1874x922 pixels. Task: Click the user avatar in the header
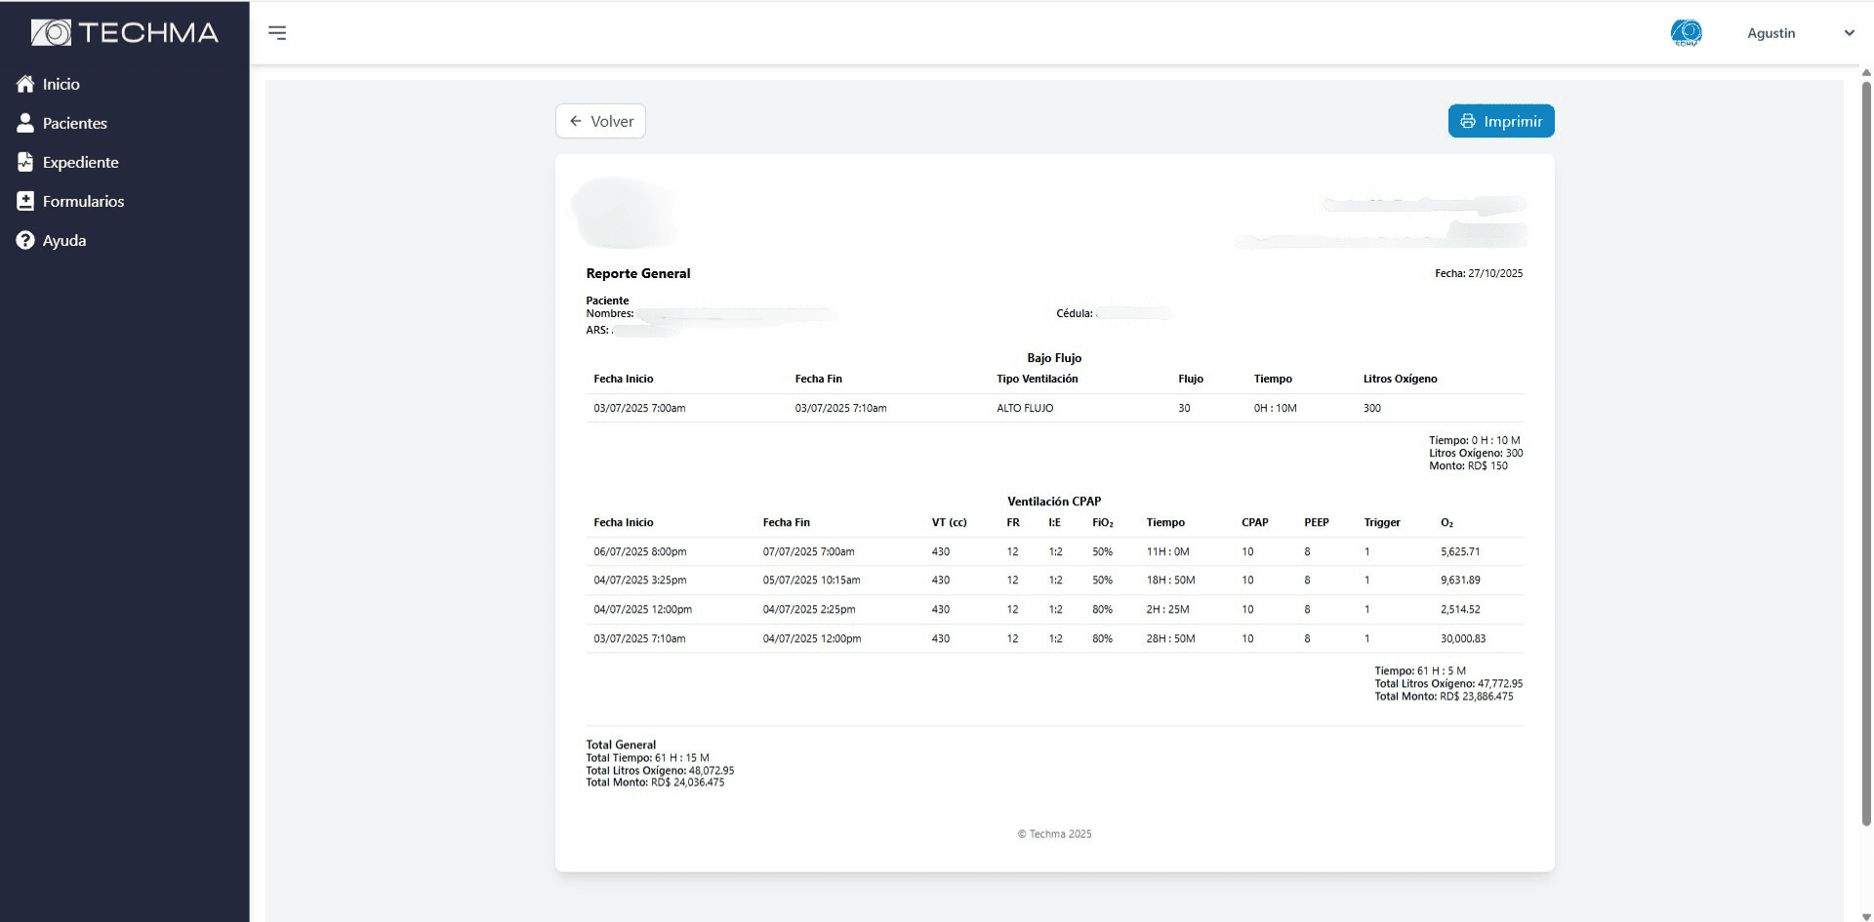click(x=1686, y=33)
